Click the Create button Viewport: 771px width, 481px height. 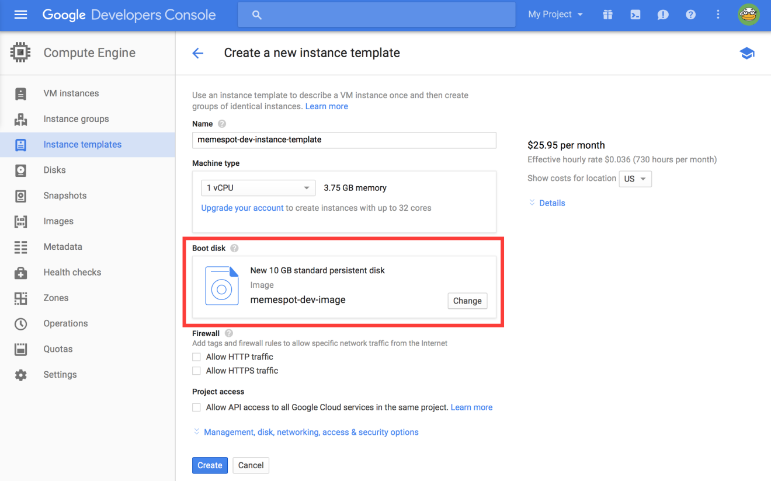point(210,465)
